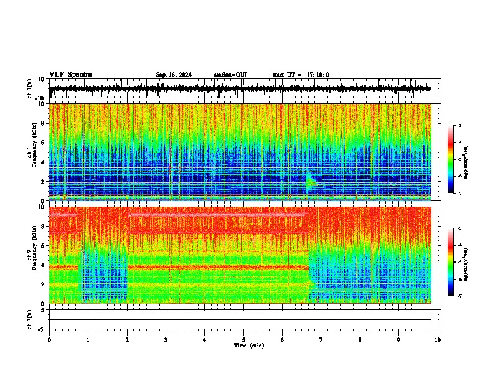The image size is (493, 381).
Task: Click the "0" tick on the time axis
Action: coord(49,340)
